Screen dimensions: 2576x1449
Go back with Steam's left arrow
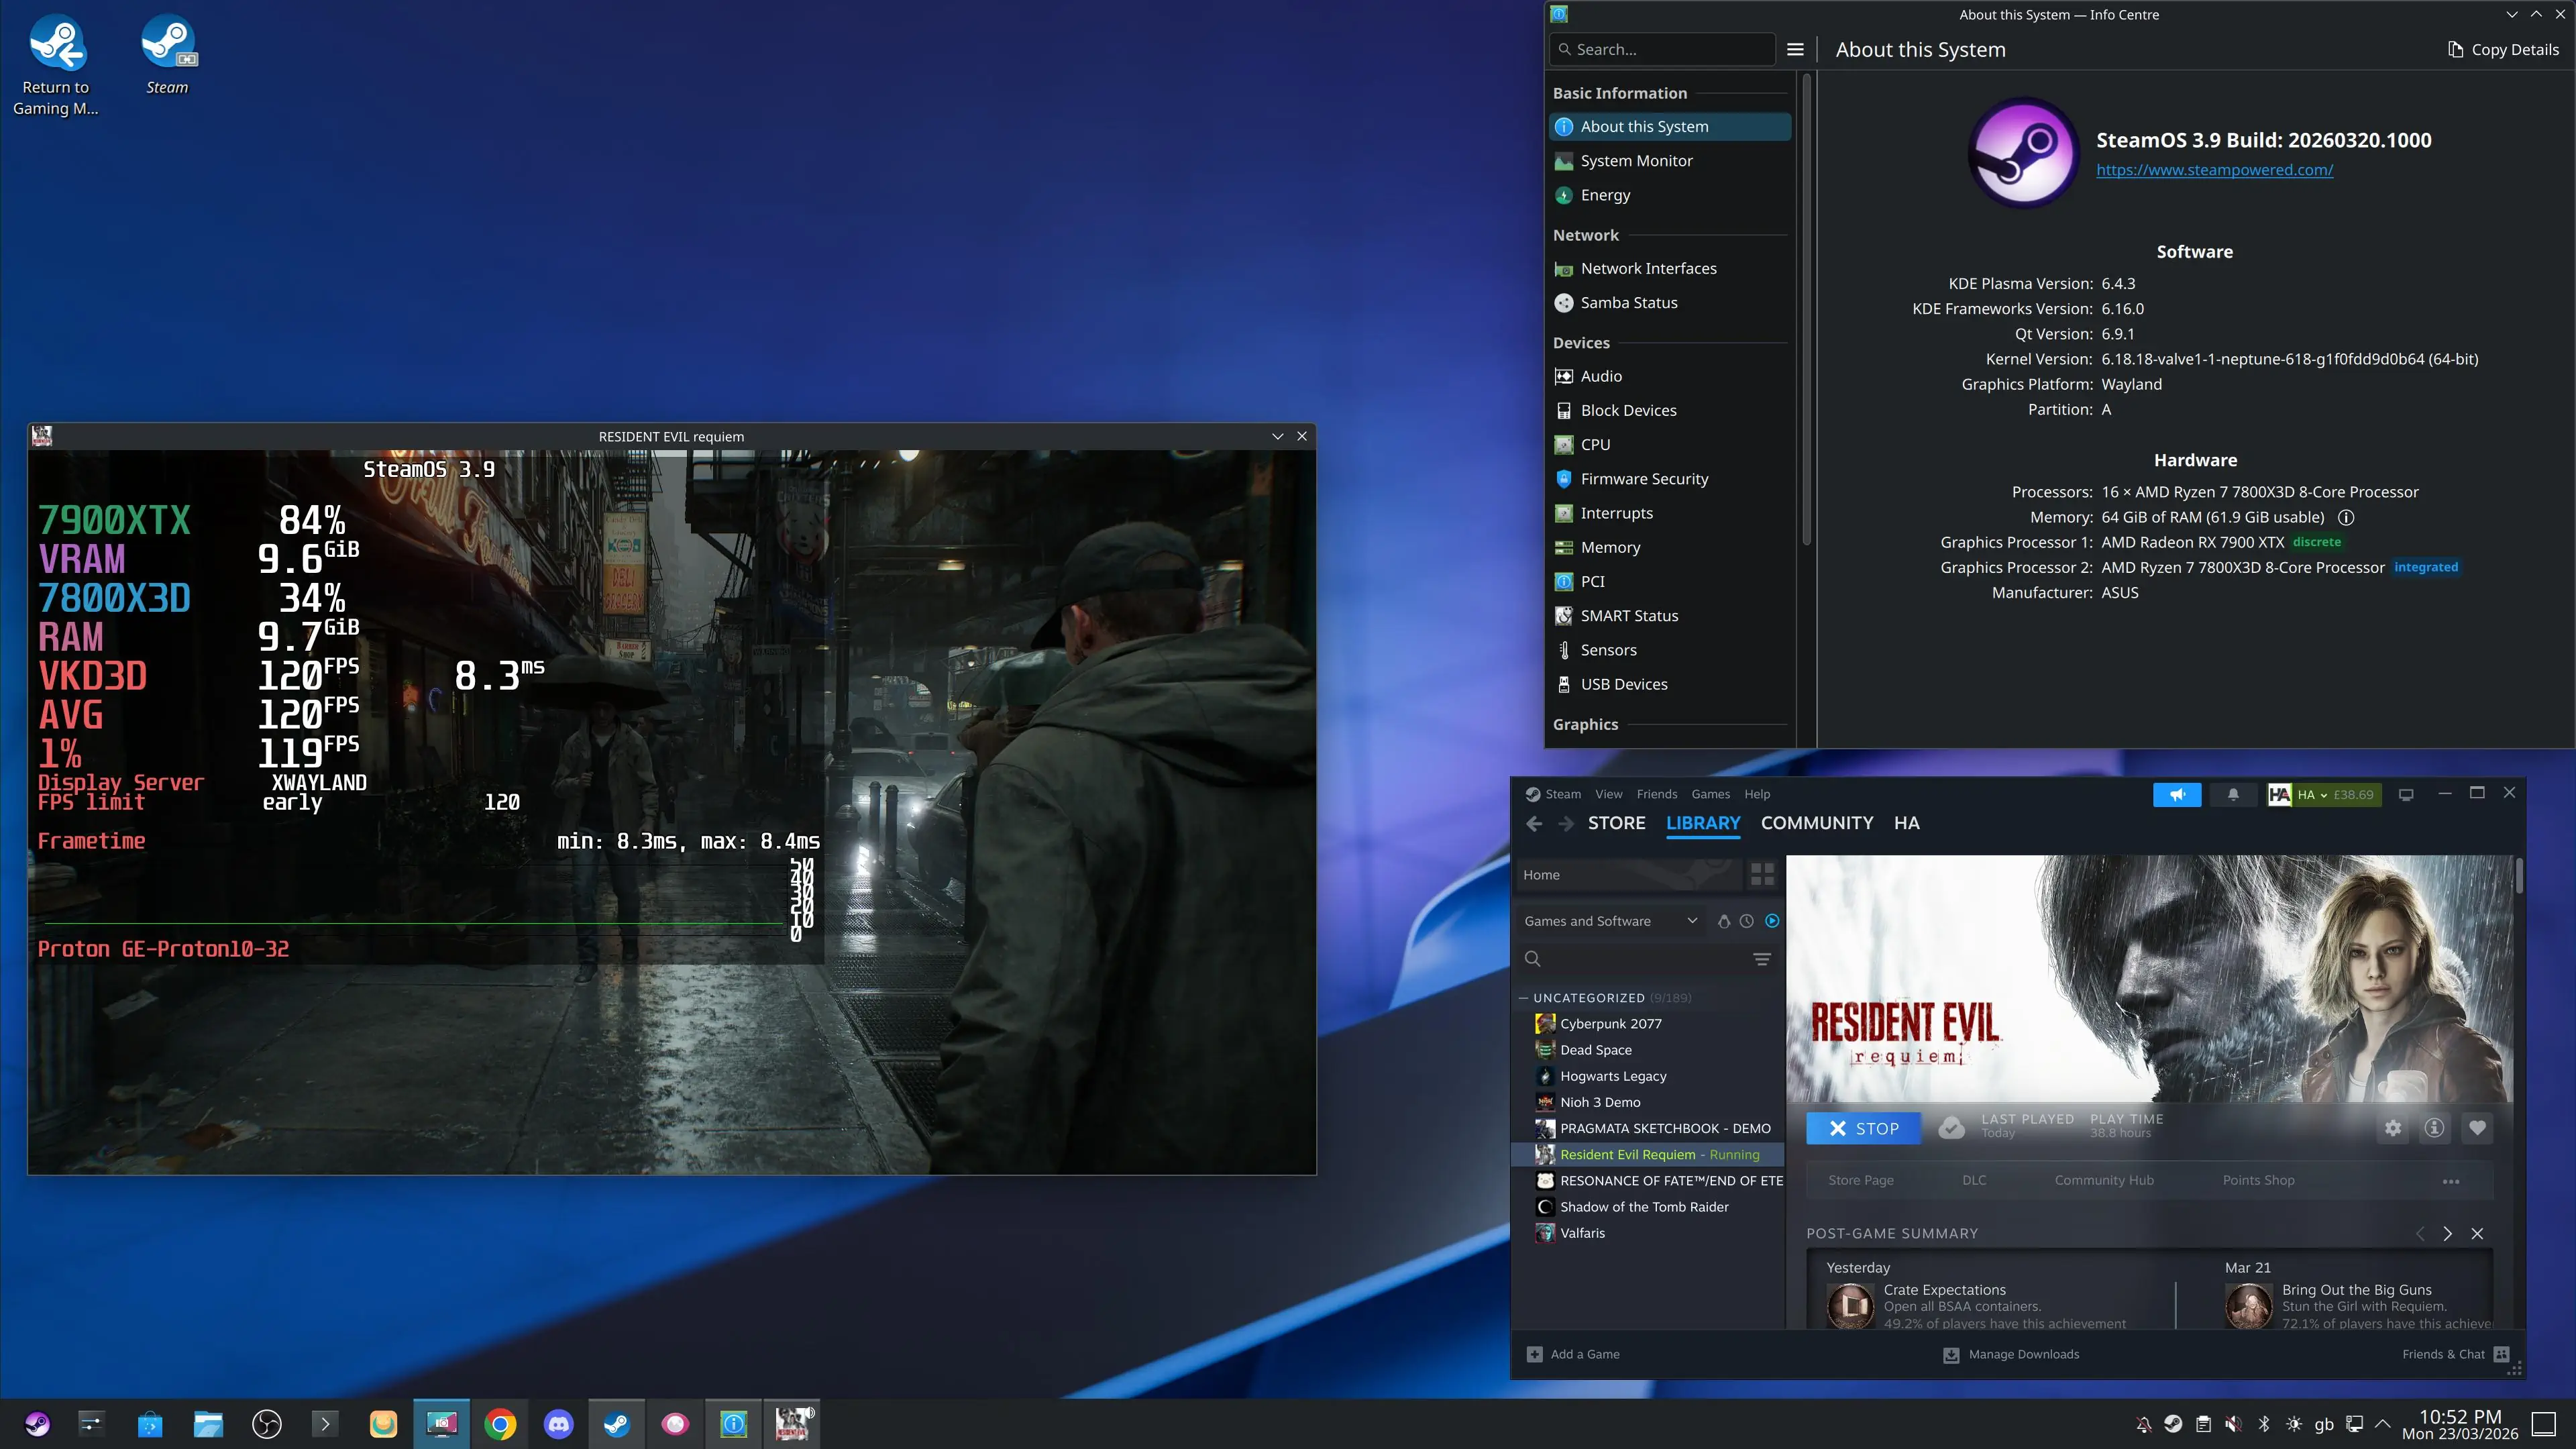pyautogui.click(x=1534, y=823)
